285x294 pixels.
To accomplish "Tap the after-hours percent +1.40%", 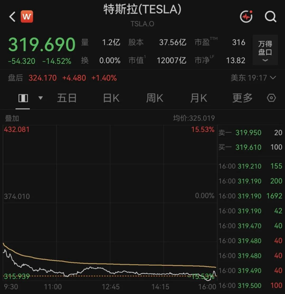I will [104, 78].
